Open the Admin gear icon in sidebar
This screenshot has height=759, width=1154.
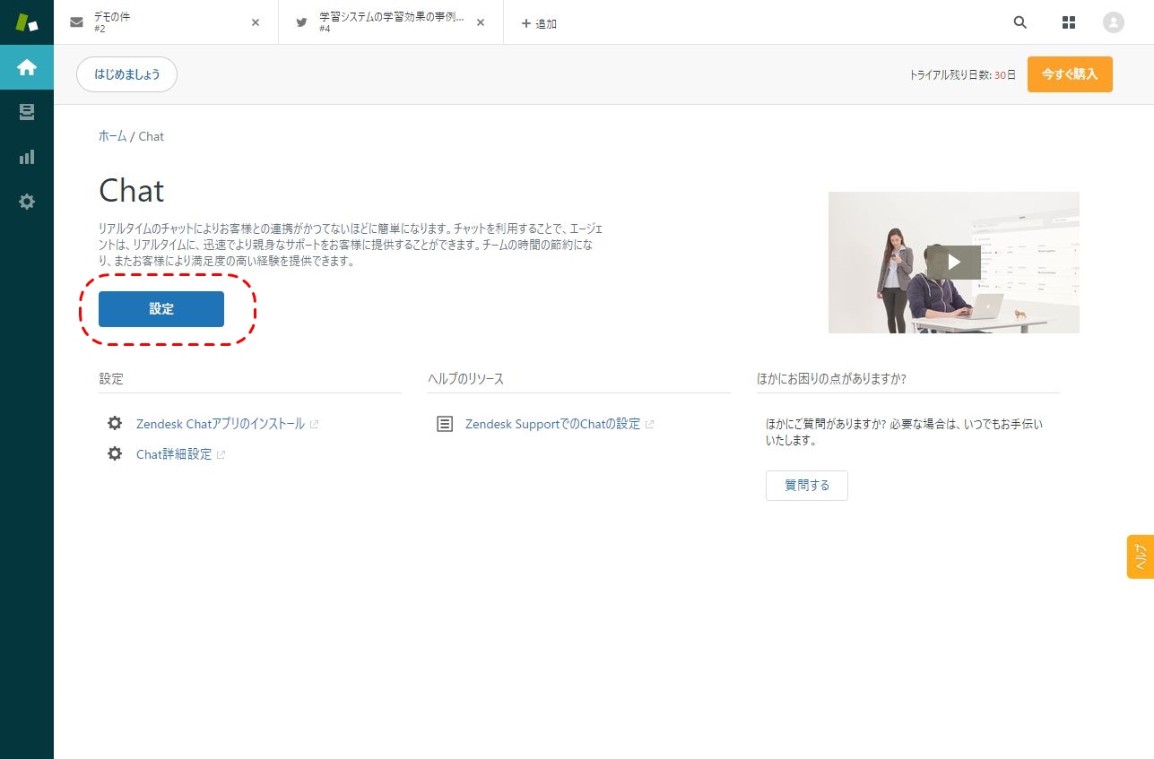(27, 202)
